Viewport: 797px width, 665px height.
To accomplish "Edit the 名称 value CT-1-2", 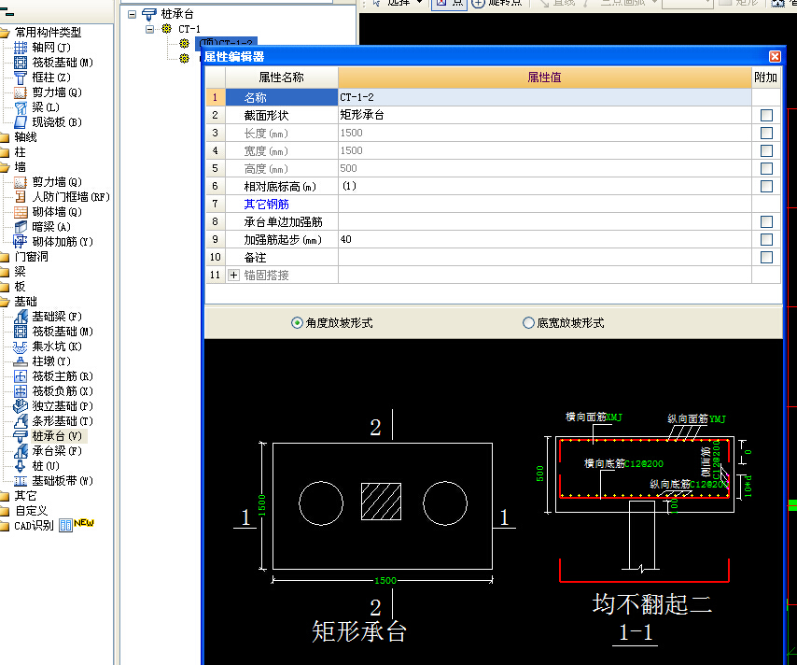I will [x=544, y=97].
